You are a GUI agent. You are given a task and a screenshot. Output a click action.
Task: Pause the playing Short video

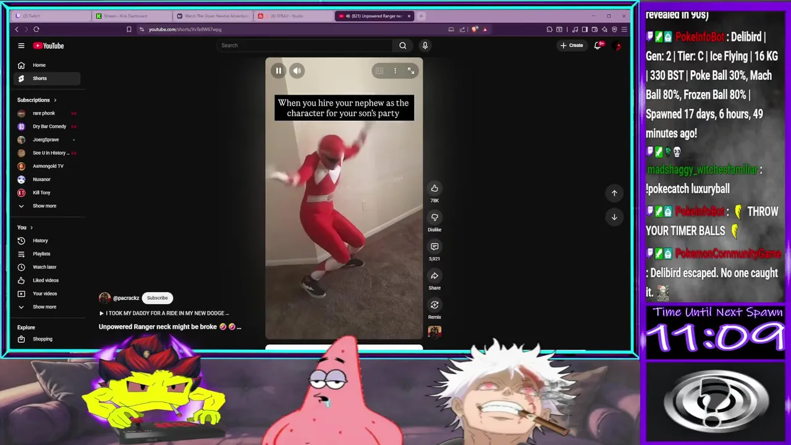[278, 70]
